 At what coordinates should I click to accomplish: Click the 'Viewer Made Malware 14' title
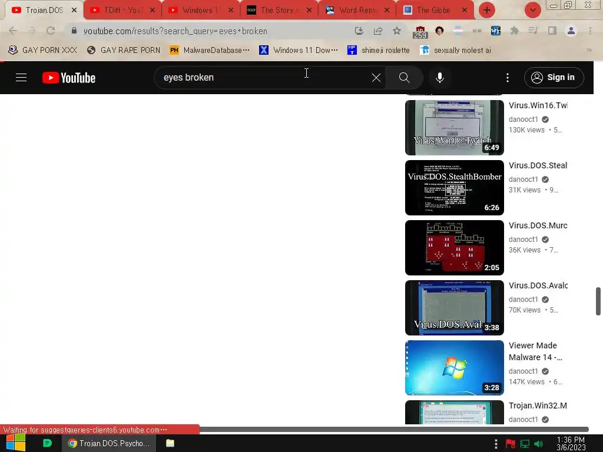[536, 351]
